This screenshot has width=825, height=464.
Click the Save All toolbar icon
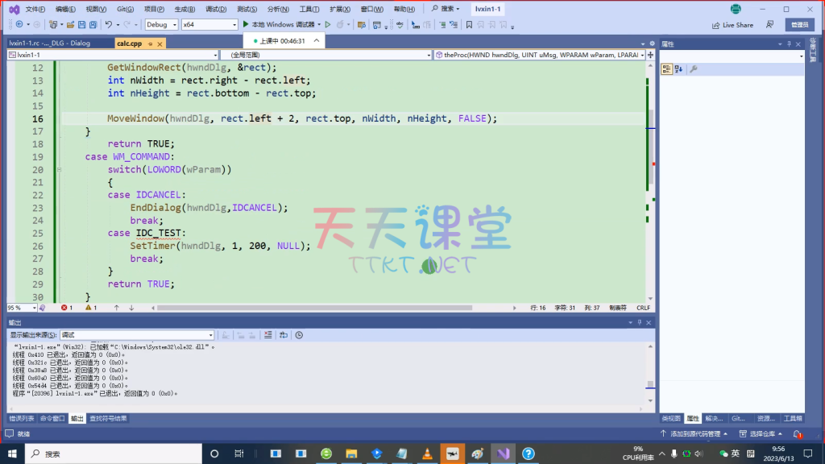92,25
